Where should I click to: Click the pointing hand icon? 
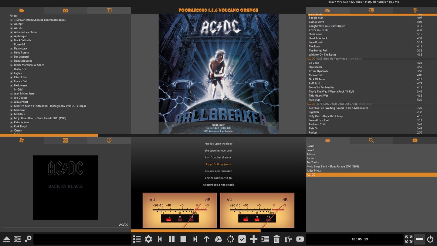[288, 239]
